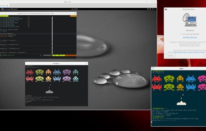The height and width of the screenshot is (131, 206).
Task: Expand the system menu arrow in remote top bar
Action: coord(155,9)
